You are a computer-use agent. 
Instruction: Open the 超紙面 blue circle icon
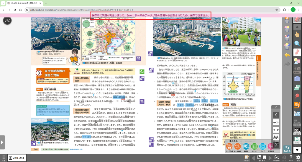point(246,147)
